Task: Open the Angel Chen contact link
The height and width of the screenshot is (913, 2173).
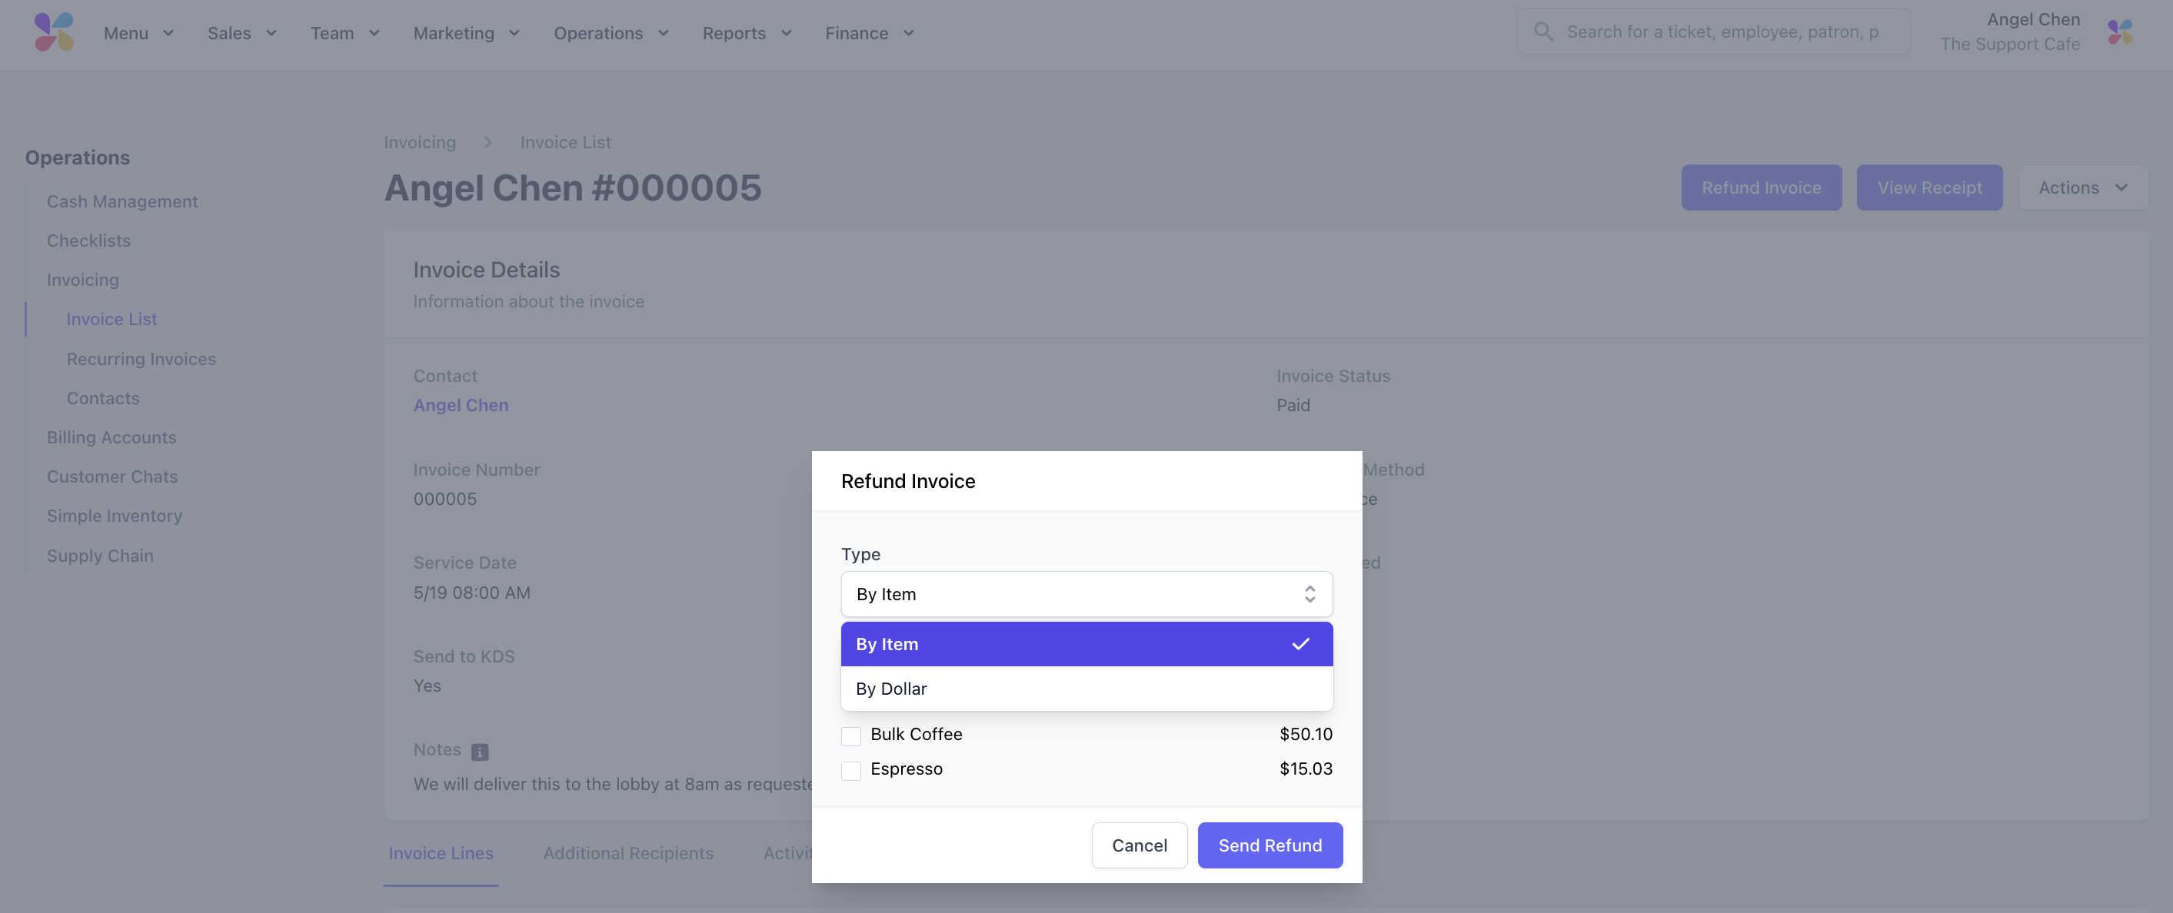Action: 461,405
